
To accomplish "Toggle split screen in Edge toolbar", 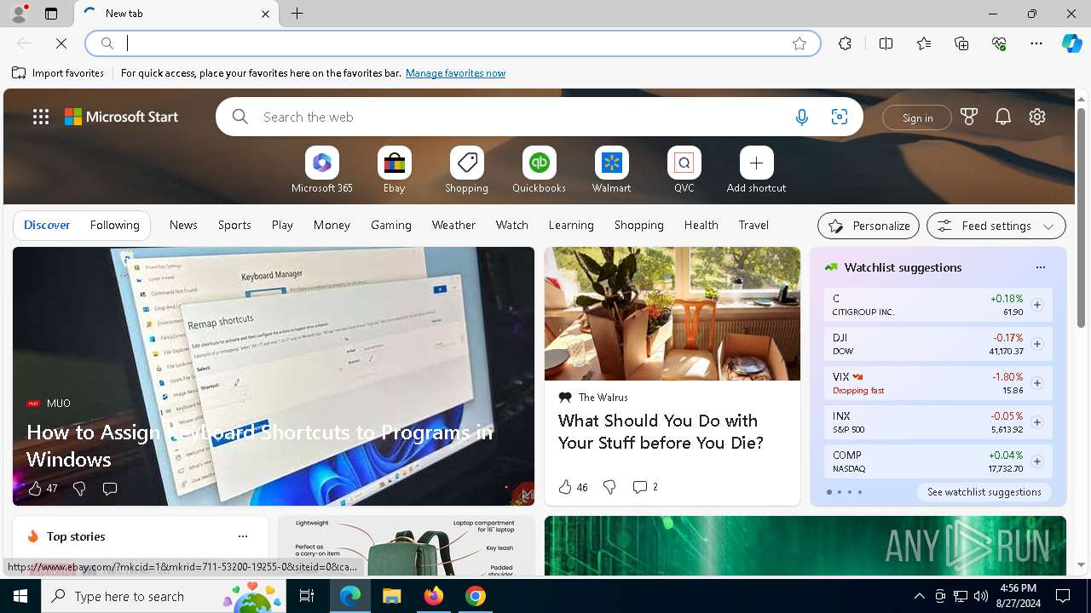I will tap(886, 43).
